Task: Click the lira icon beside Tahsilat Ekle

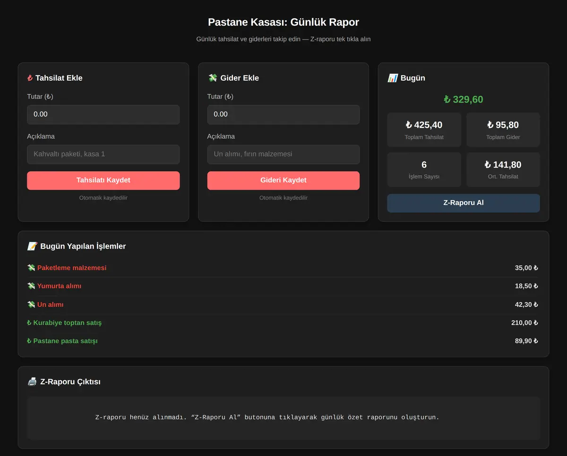Action: click(x=30, y=78)
